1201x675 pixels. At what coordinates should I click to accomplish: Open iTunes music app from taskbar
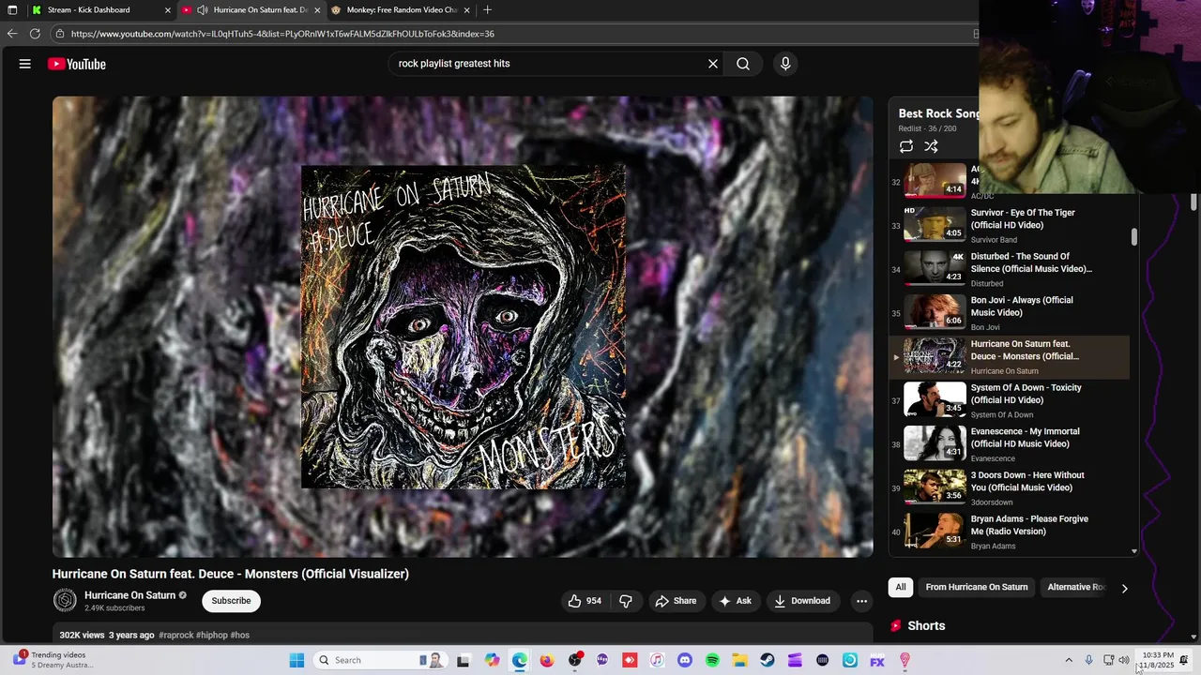coord(657,660)
